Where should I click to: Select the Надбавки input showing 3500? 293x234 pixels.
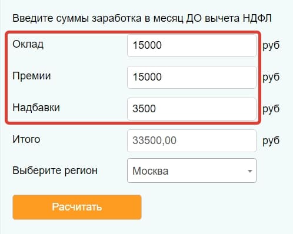click(x=192, y=109)
